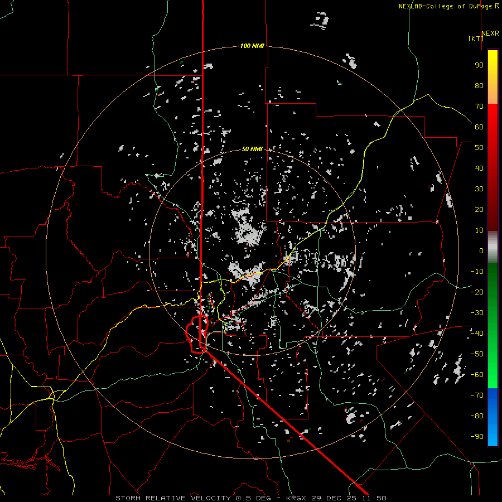Image resolution: width=502 pixels, height=502 pixels.
Task: Click the -30 value on velocity scale
Action: click(x=477, y=313)
